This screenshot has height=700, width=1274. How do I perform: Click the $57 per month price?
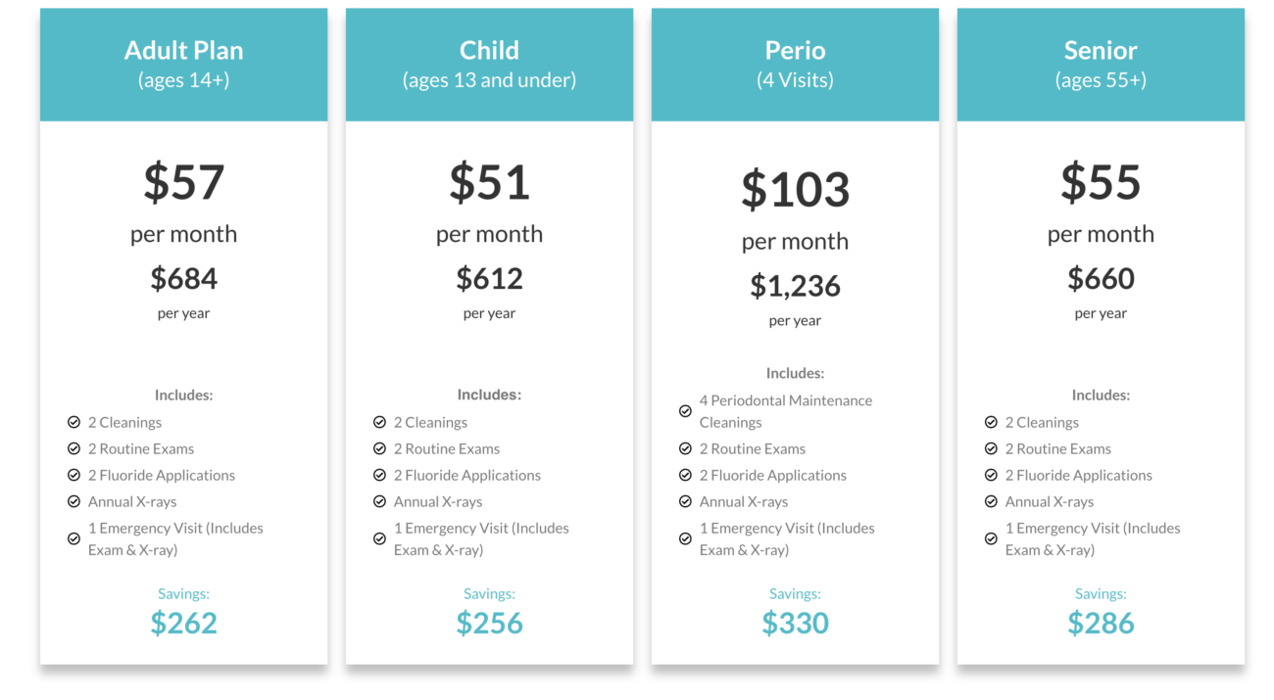coord(183,182)
